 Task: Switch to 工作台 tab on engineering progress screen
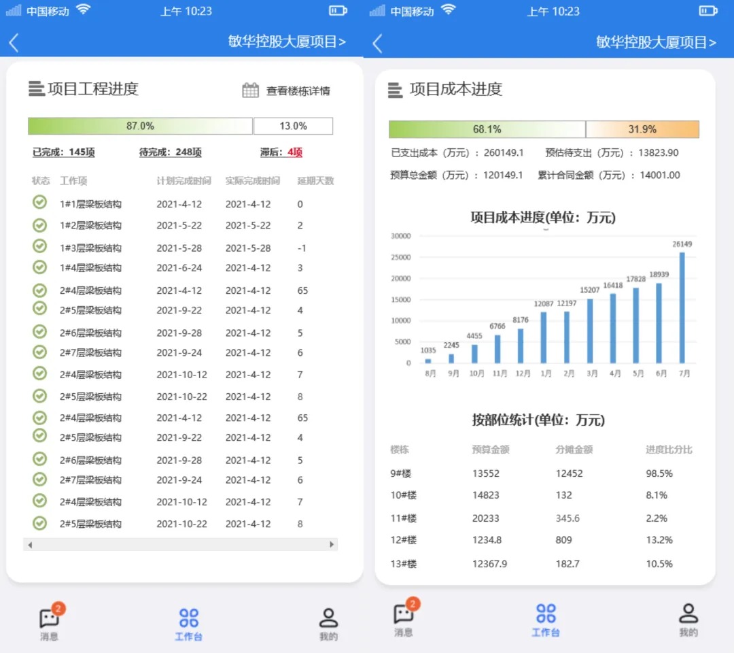point(189,623)
